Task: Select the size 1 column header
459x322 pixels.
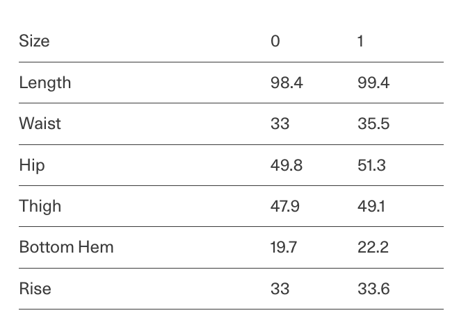Action: click(360, 41)
